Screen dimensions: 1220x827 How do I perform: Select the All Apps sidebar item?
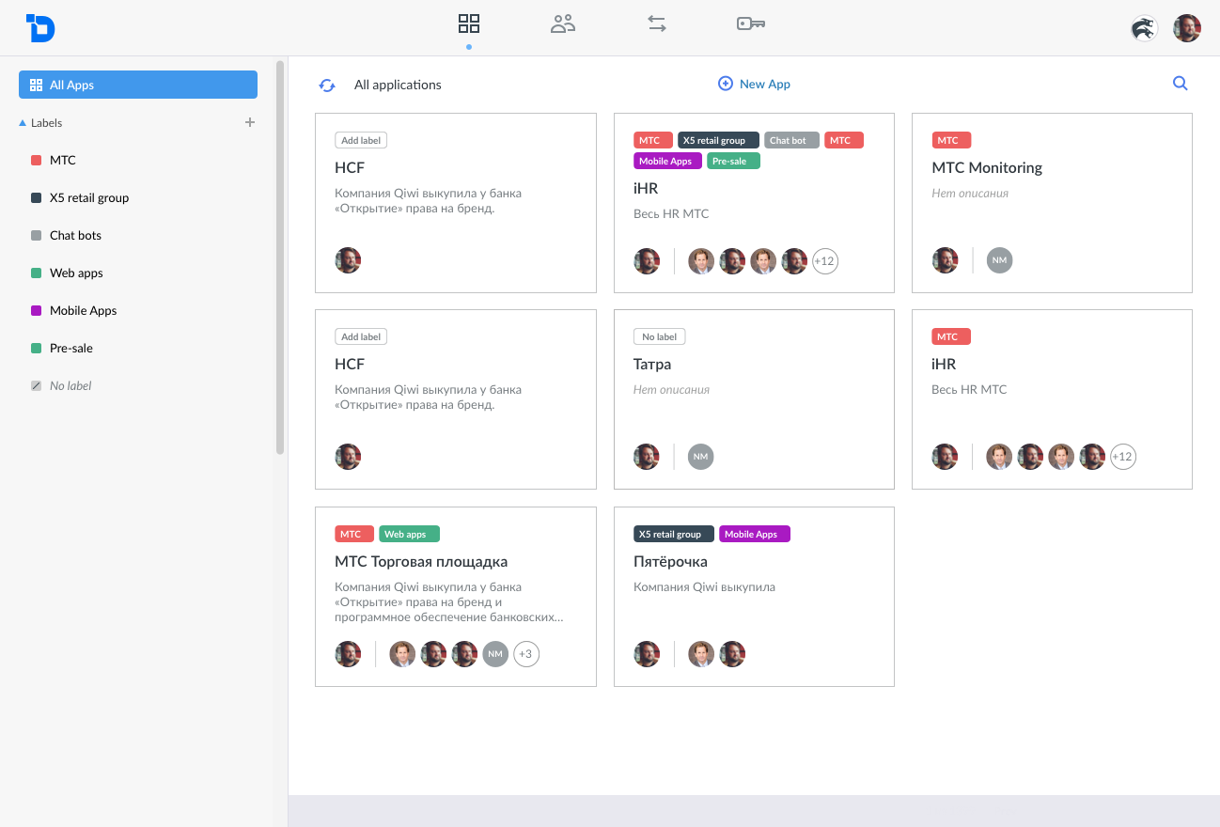pos(138,85)
